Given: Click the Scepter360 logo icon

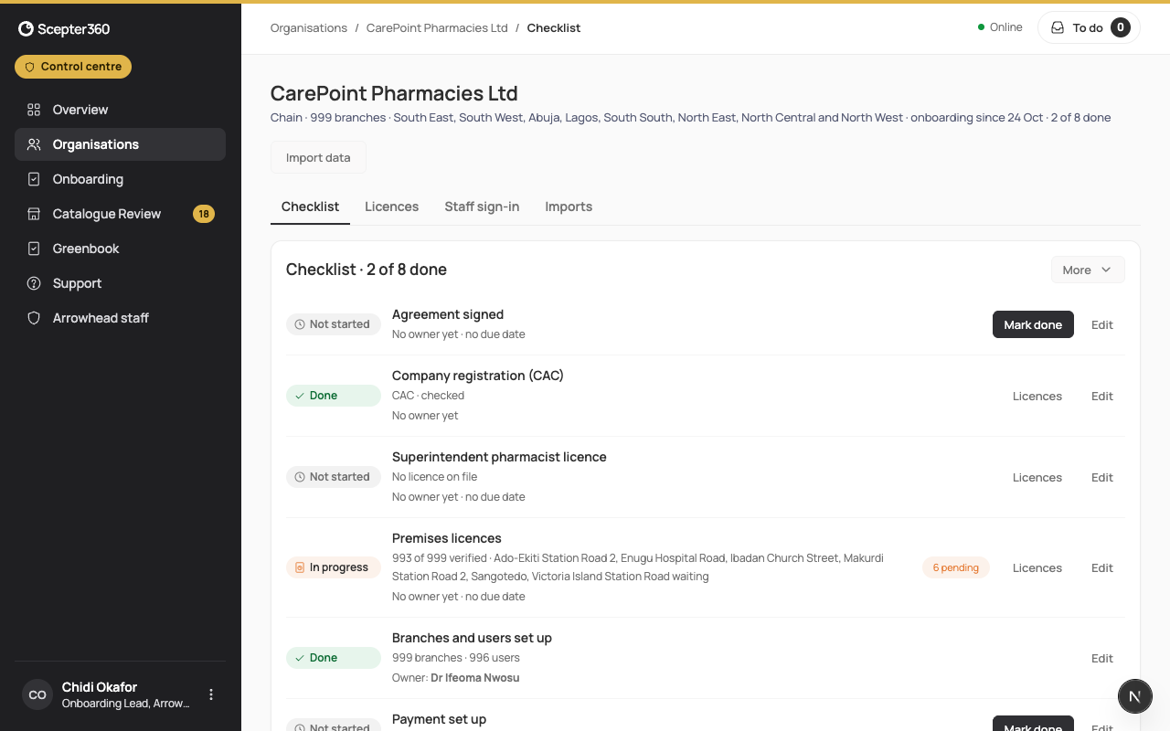Looking at the screenshot, I should click(26, 29).
